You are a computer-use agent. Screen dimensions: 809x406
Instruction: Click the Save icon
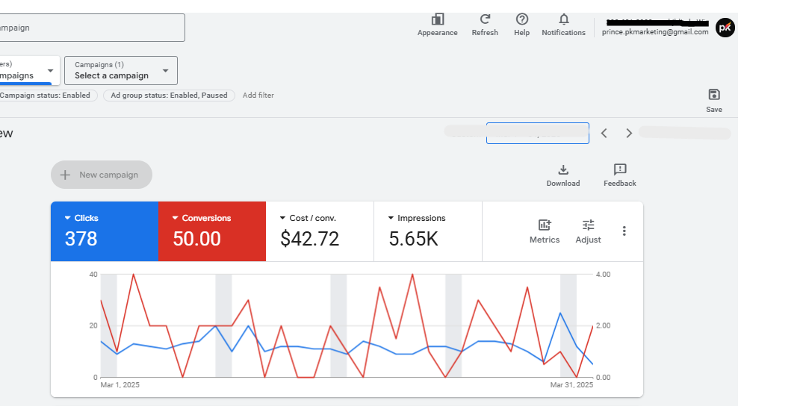coord(714,94)
